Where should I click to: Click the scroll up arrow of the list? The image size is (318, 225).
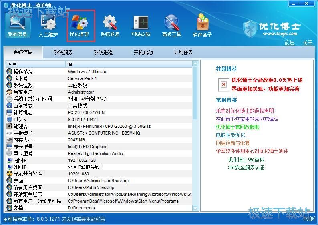[195, 64]
